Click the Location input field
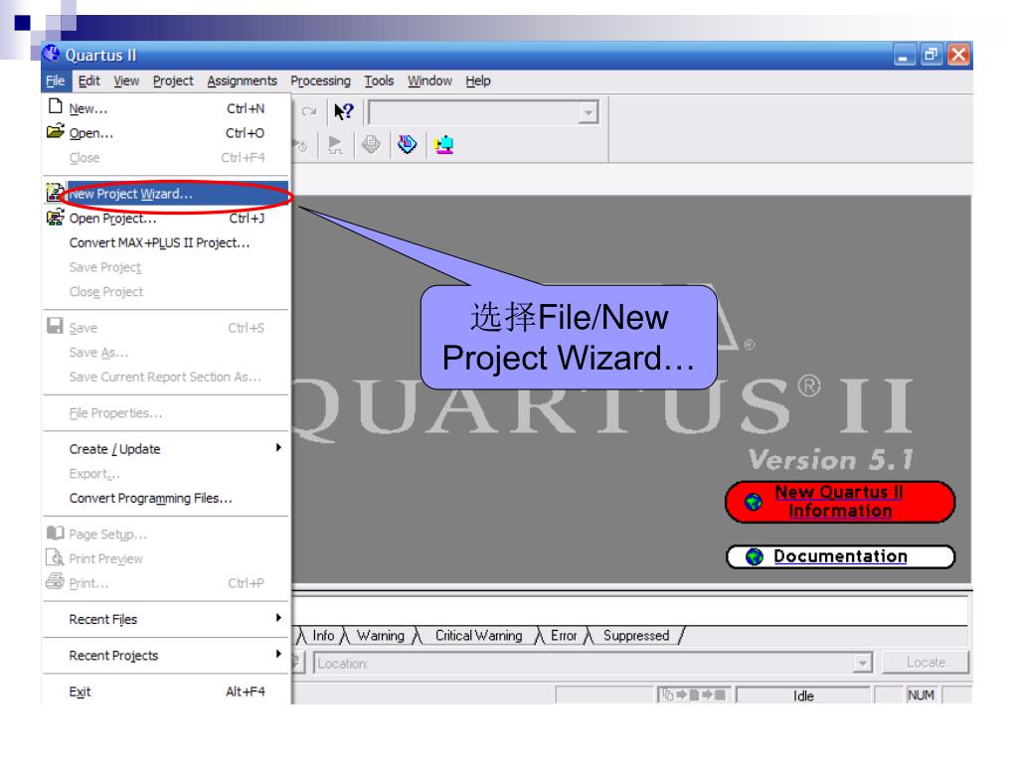The width and height of the screenshot is (1018, 763). 585,663
